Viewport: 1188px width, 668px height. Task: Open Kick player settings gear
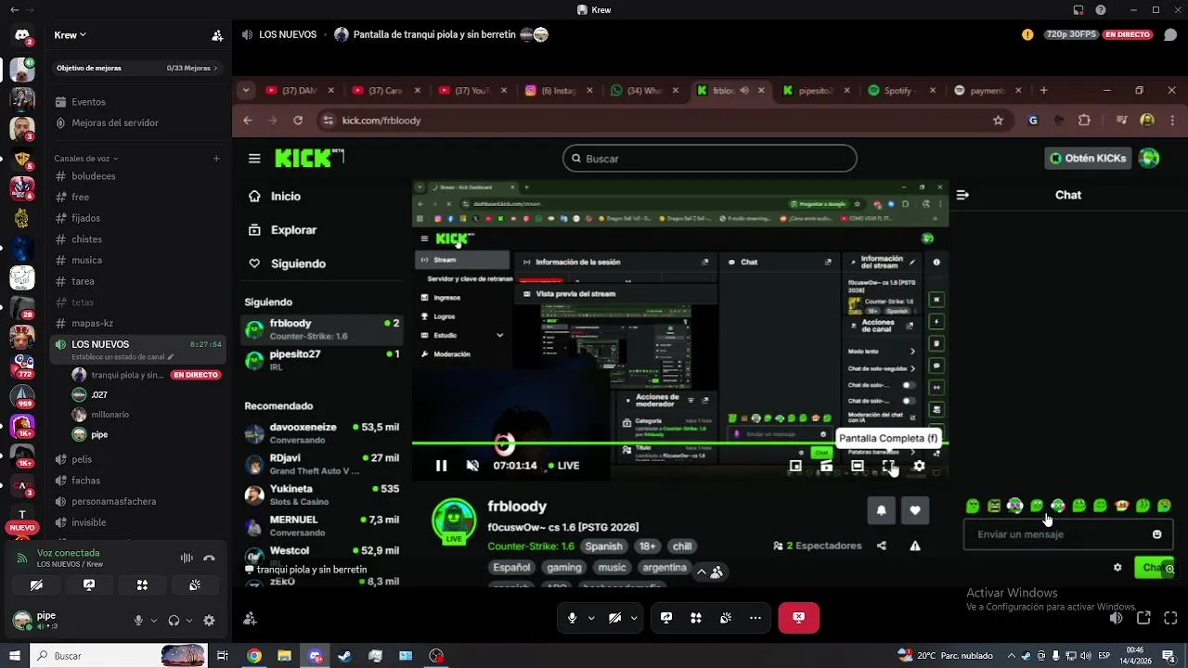919,466
